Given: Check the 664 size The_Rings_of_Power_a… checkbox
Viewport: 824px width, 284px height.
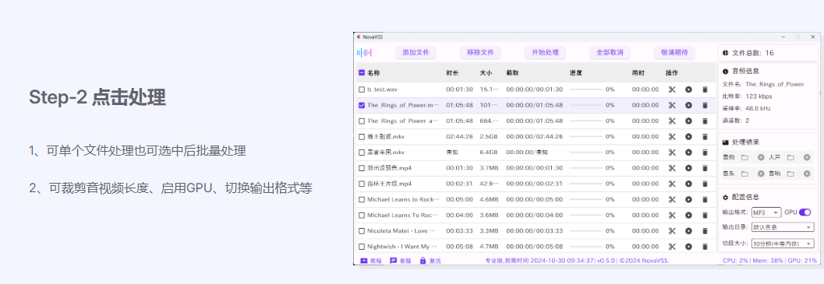Looking at the screenshot, I should pos(362,121).
